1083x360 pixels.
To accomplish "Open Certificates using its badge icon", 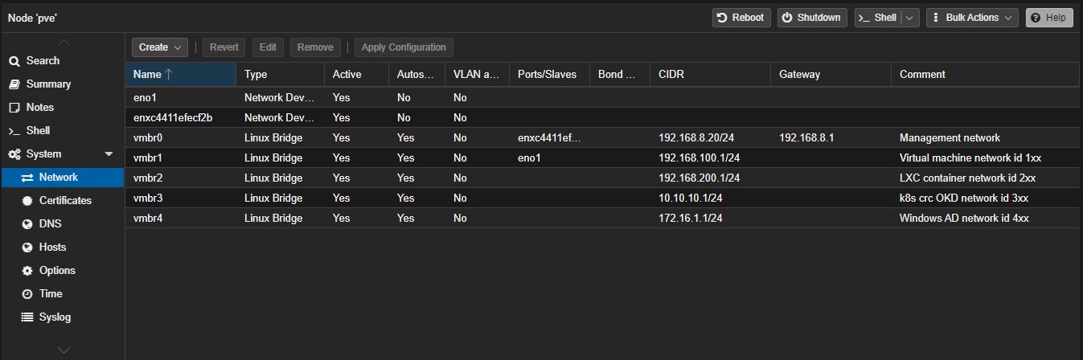I will point(27,201).
